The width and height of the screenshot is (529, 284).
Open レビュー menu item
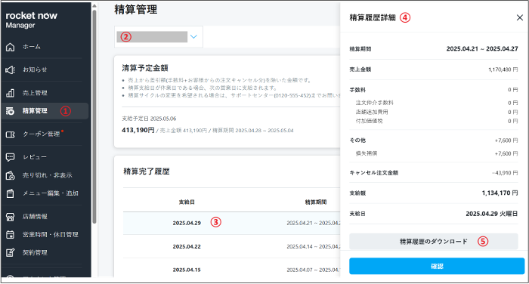(35, 157)
